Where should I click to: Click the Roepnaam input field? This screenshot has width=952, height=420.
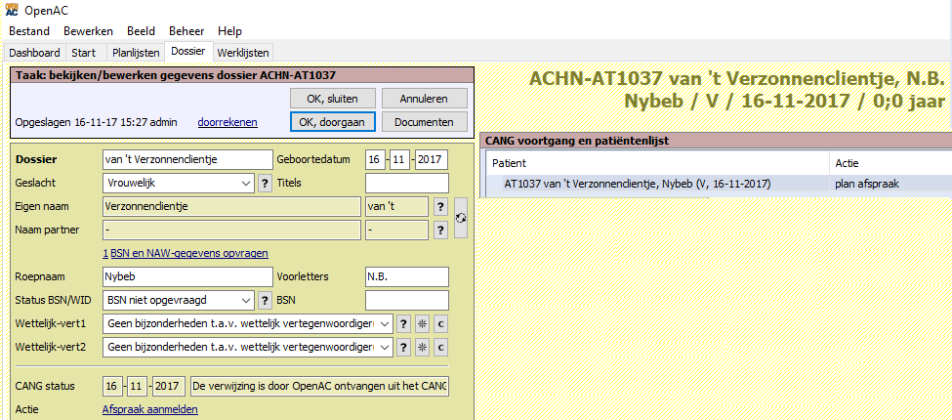tap(187, 276)
